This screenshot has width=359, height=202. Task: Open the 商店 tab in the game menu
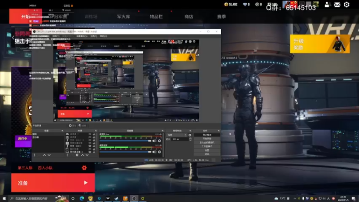[x=188, y=17]
